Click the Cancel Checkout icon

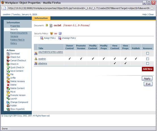click(8, 60)
